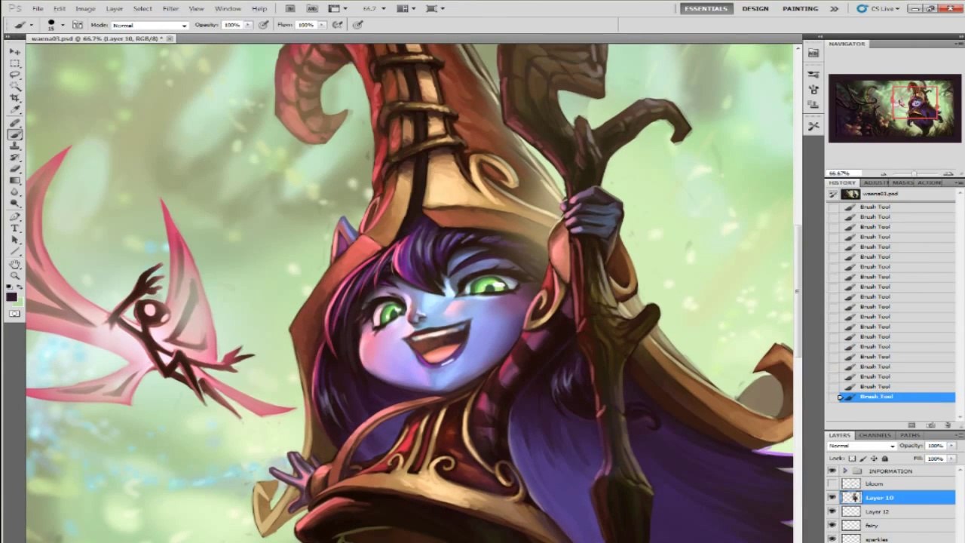Switch to the Masks tab

click(903, 183)
